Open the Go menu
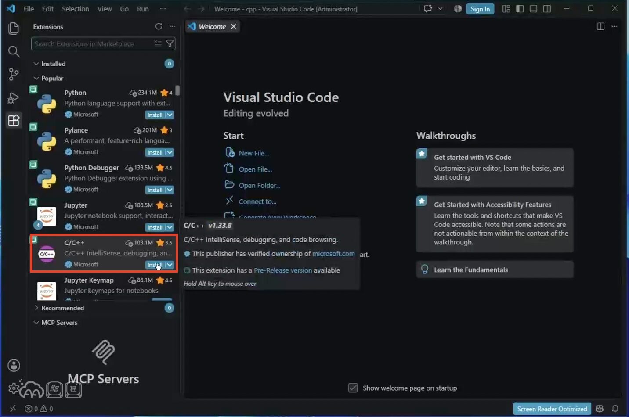Image resolution: width=629 pixels, height=417 pixels. coord(124,9)
